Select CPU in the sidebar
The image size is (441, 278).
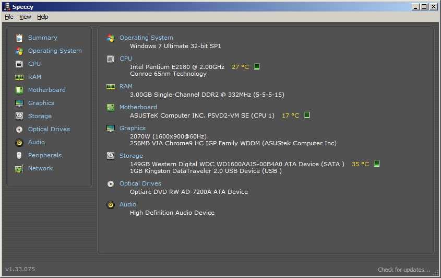coord(34,64)
